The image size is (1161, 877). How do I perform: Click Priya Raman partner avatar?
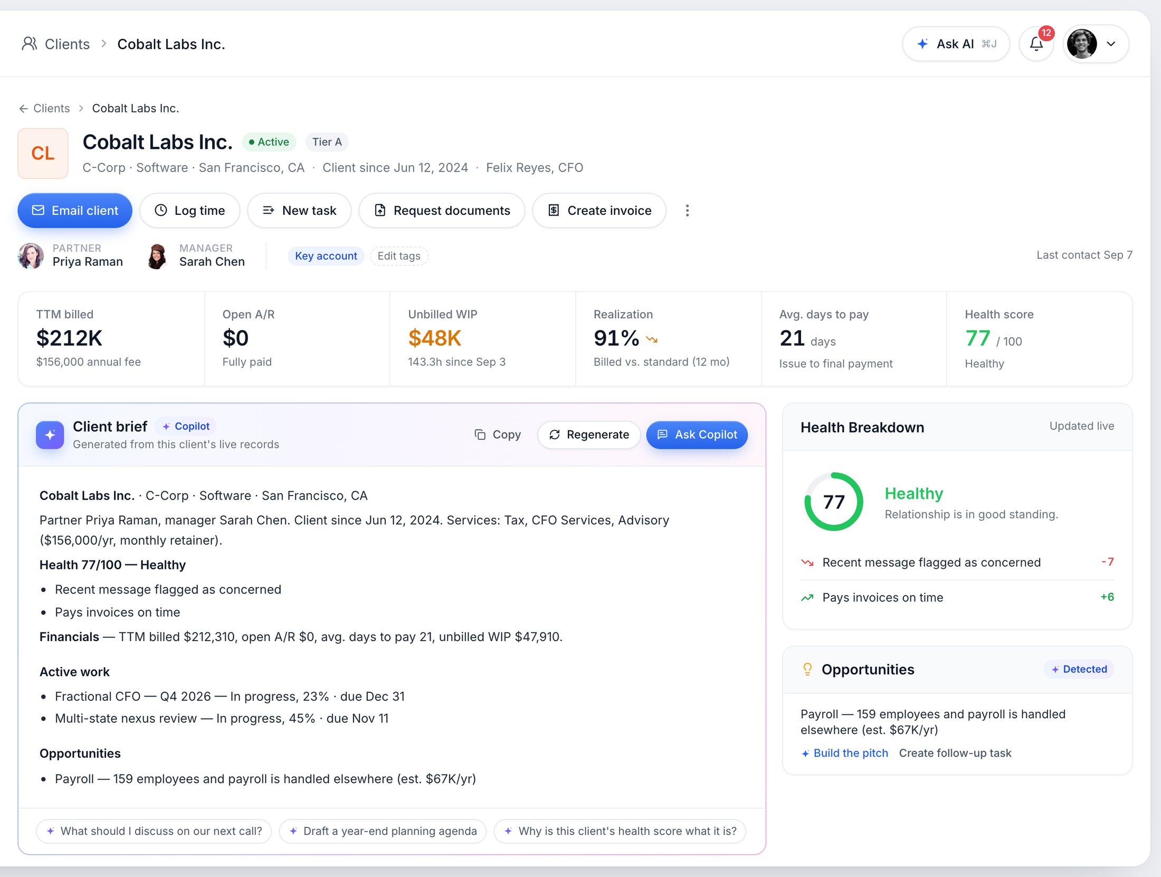(x=31, y=256)
